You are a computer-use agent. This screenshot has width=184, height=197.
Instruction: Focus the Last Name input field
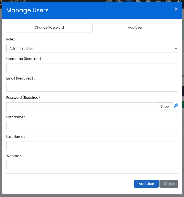click(x=92, y=146)
